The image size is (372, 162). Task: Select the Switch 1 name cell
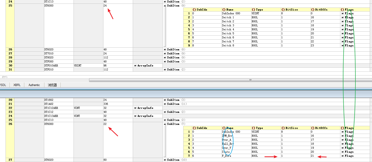coord(236,18)
